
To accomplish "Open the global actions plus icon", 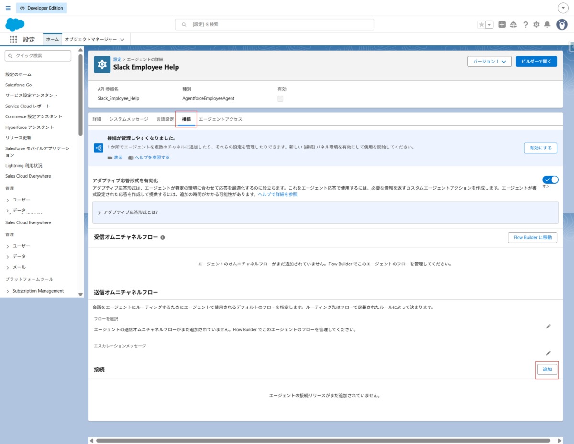I will [x=502, y=25].
